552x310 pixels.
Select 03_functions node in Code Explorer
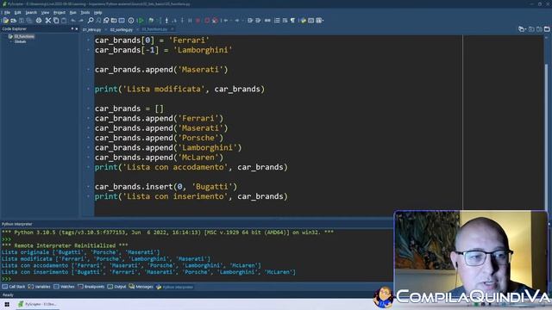24,36
